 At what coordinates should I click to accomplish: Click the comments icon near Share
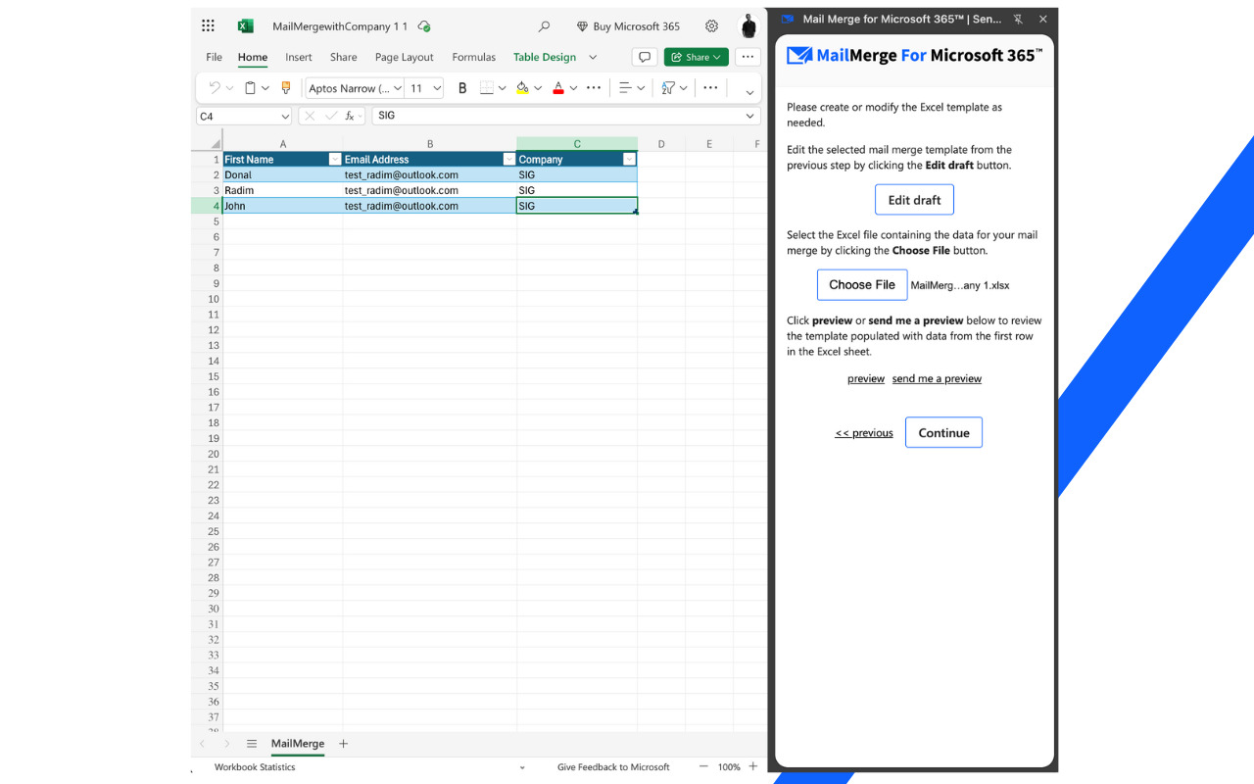tap(644, 57)
